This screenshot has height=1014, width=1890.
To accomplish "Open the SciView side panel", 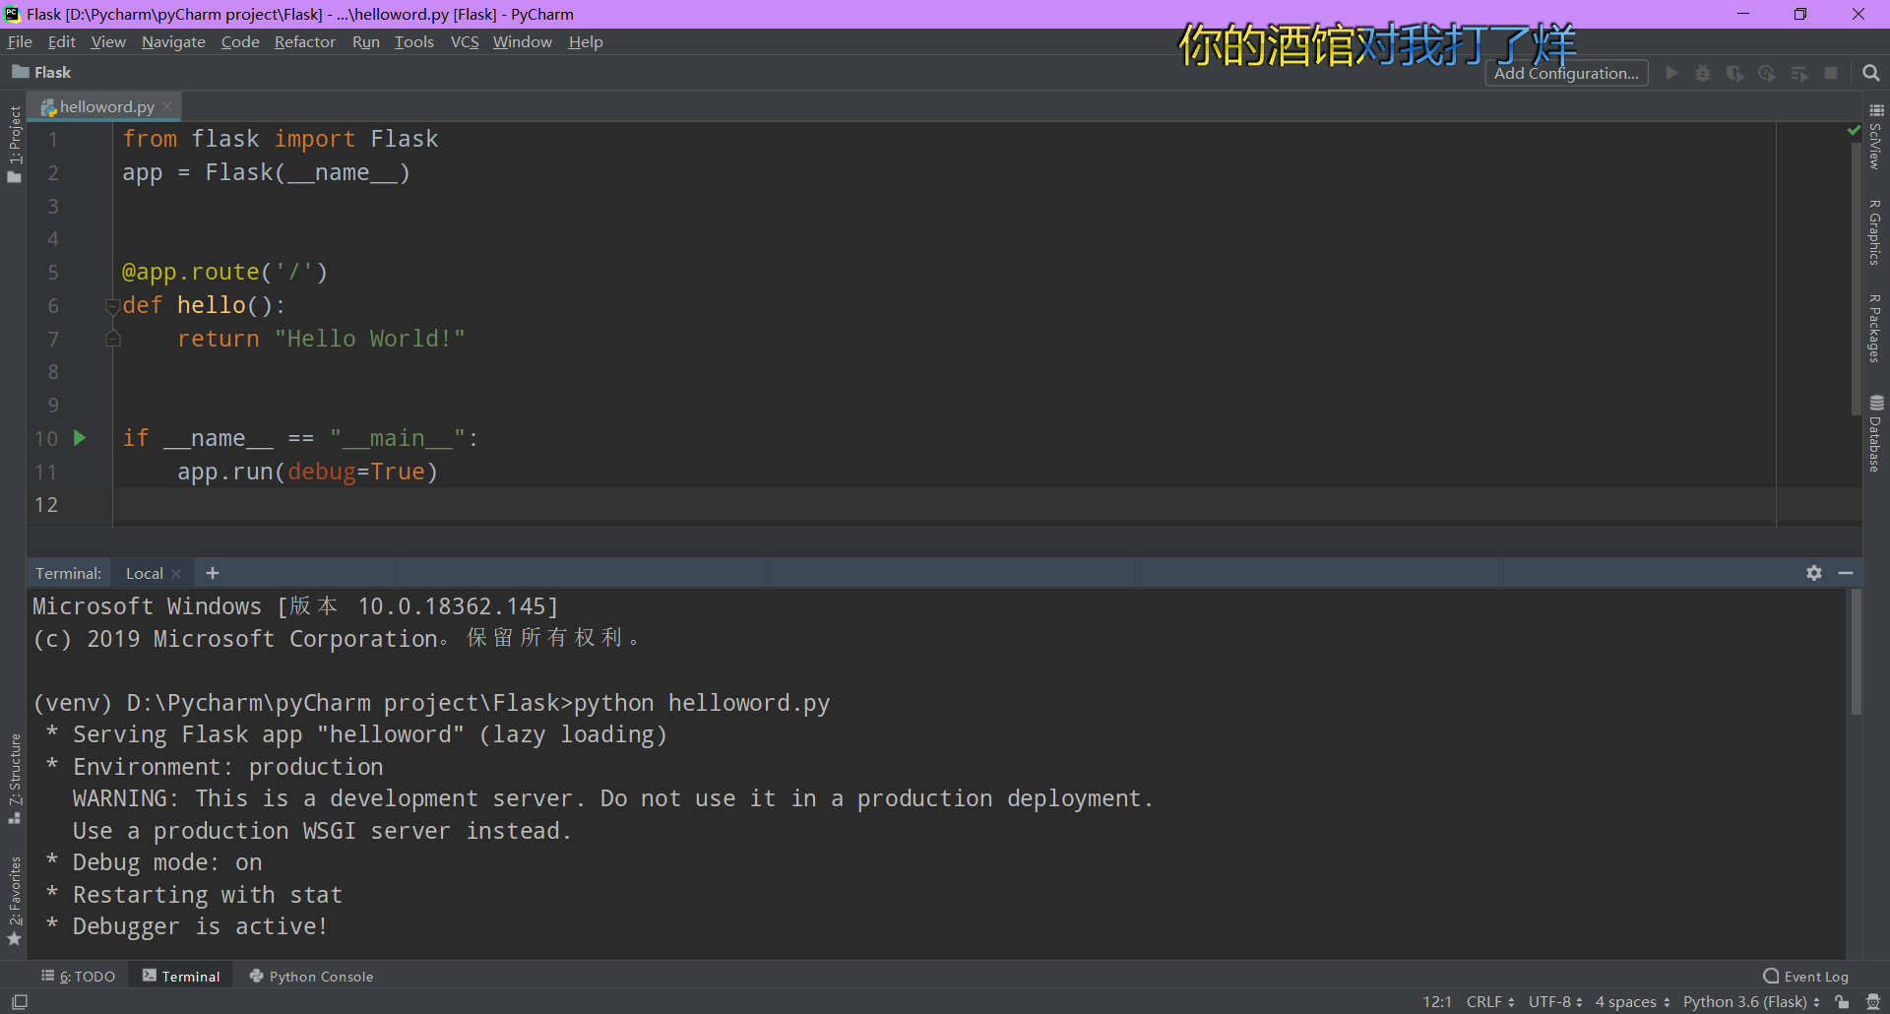I will (x=1876, y=137).
